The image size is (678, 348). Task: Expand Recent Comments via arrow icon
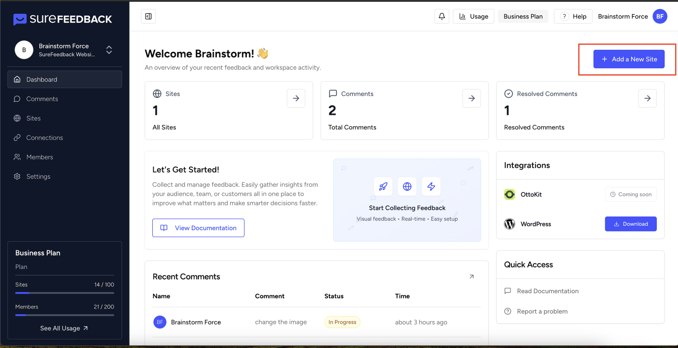tap(471, 277)
